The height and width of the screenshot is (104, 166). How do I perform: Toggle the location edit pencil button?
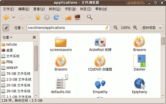pos(6,28)
